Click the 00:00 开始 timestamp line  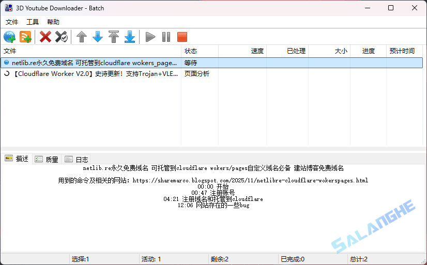213,186
